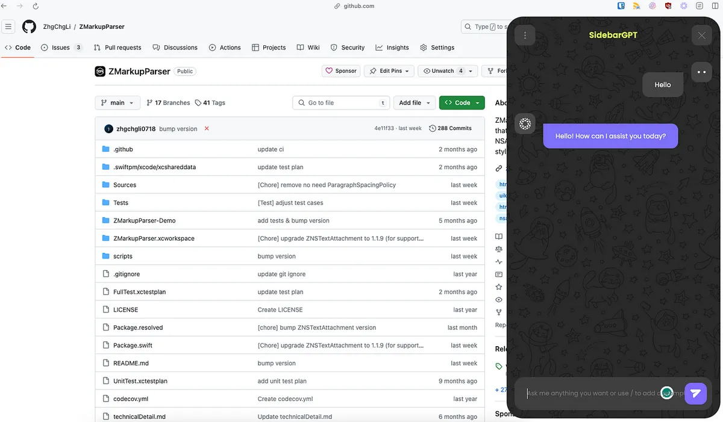This screenshot has width=723, height=422.
Task: Click the browser reload icon
Action: pos(36,6)
